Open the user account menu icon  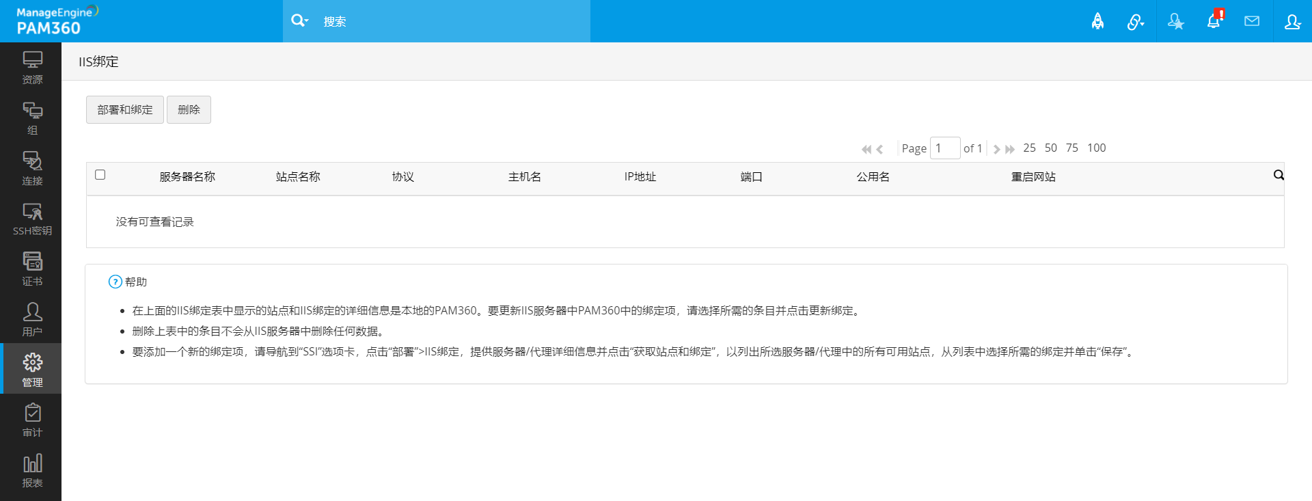(x=1292, y=21)
